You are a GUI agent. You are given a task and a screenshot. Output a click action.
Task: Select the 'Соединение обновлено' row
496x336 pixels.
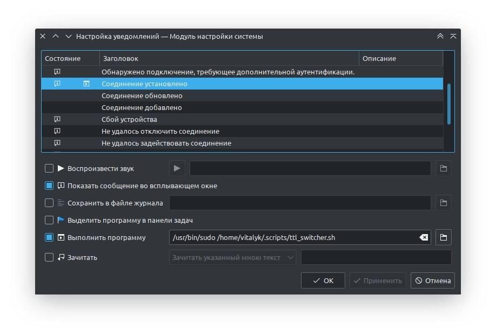tap(242, 95)
